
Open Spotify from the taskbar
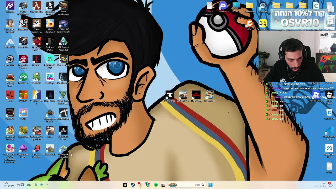coord(156,185)
